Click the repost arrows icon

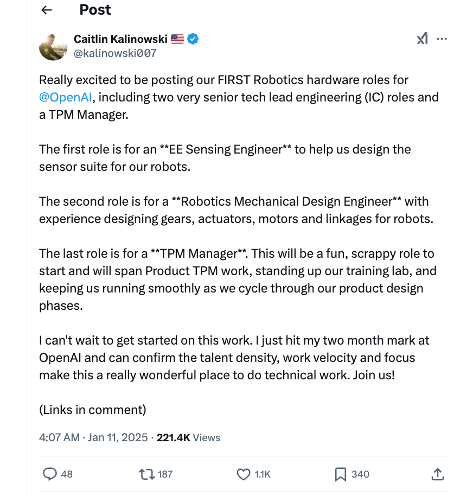click(x=146, y=474)
